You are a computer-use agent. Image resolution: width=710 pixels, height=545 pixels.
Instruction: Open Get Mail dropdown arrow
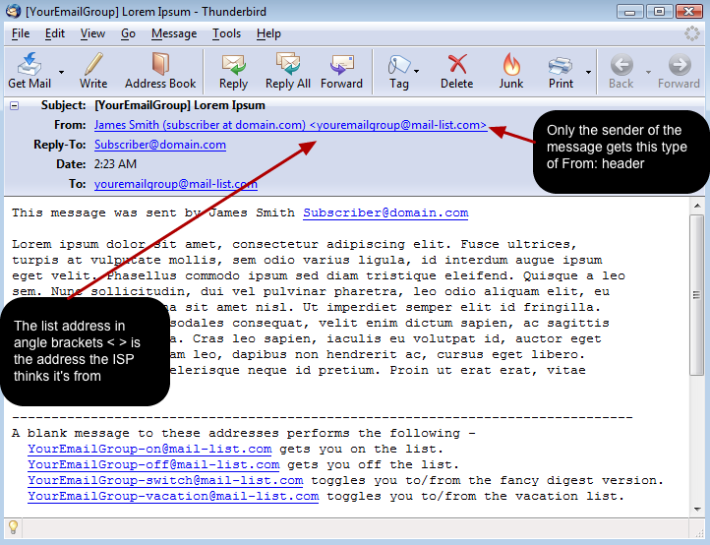pos(61,72)
